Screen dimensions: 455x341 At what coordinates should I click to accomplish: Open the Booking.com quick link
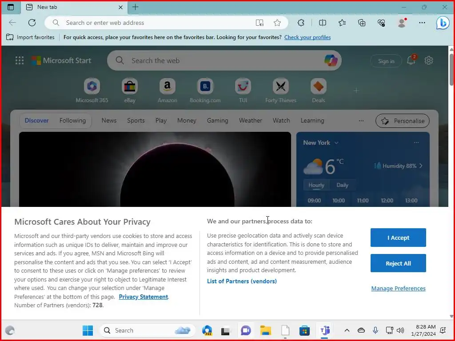click(x=205, y=91)
